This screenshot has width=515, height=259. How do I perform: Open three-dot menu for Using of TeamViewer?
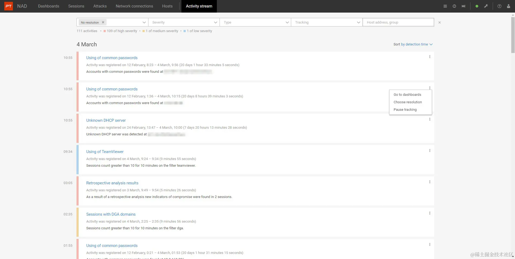point(430,151)
